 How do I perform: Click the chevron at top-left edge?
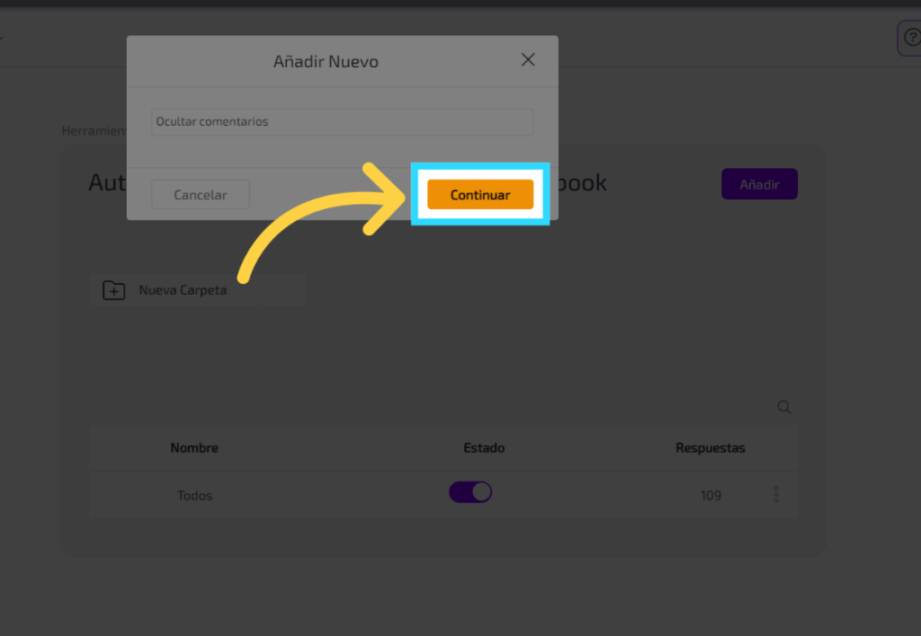(2, 39)
